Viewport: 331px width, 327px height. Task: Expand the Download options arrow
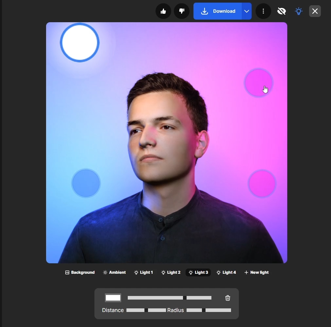pyautogui.click(x=247, y=11)
